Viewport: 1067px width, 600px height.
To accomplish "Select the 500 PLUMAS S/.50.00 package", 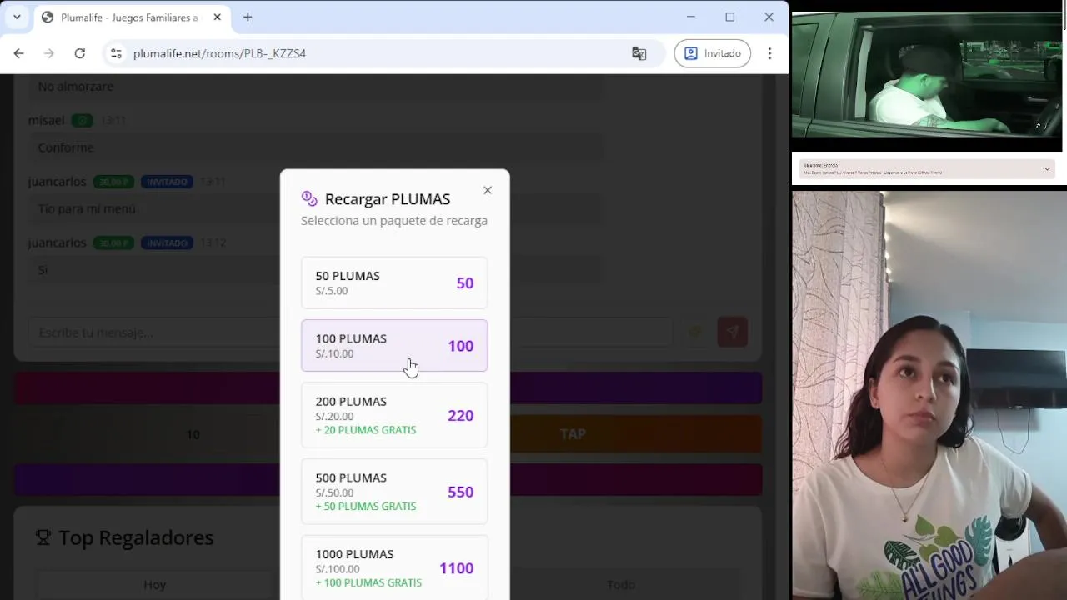I will click(394, 492).
